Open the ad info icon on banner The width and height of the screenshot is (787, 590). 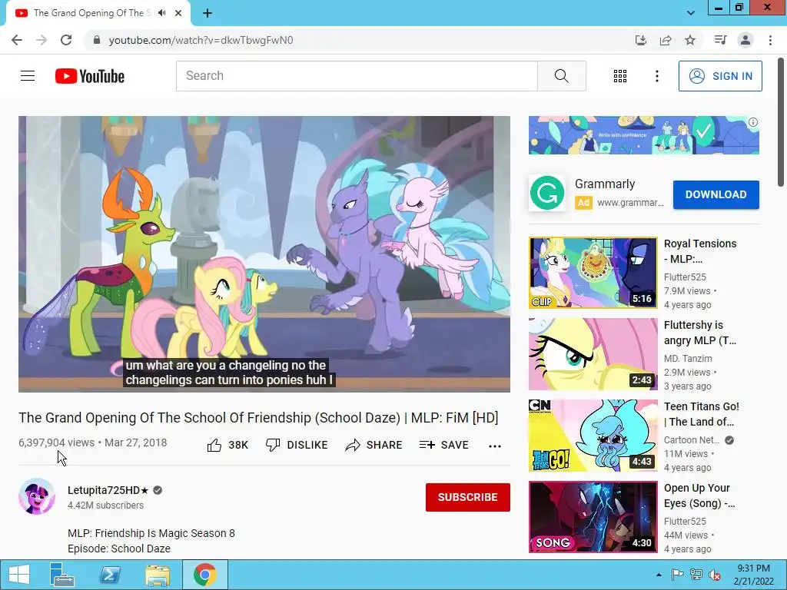pyautogui.click(x=753, y=122)
